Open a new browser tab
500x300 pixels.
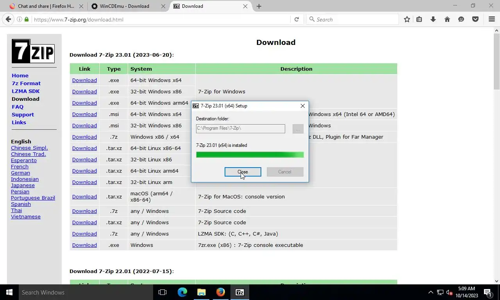tap(259, 6)
